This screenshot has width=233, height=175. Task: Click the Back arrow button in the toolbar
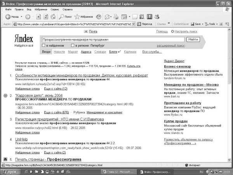pos(8,17)
